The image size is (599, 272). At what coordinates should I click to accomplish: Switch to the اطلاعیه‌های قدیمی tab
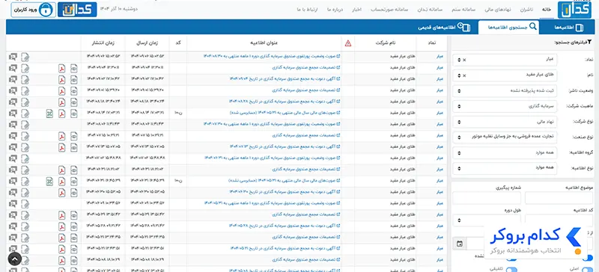444,28
